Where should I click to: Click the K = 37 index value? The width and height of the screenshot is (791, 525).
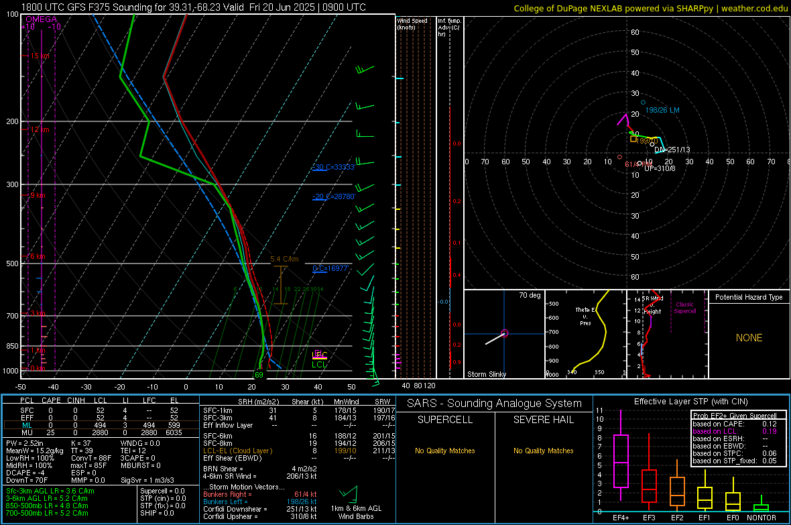pos(80,443)
